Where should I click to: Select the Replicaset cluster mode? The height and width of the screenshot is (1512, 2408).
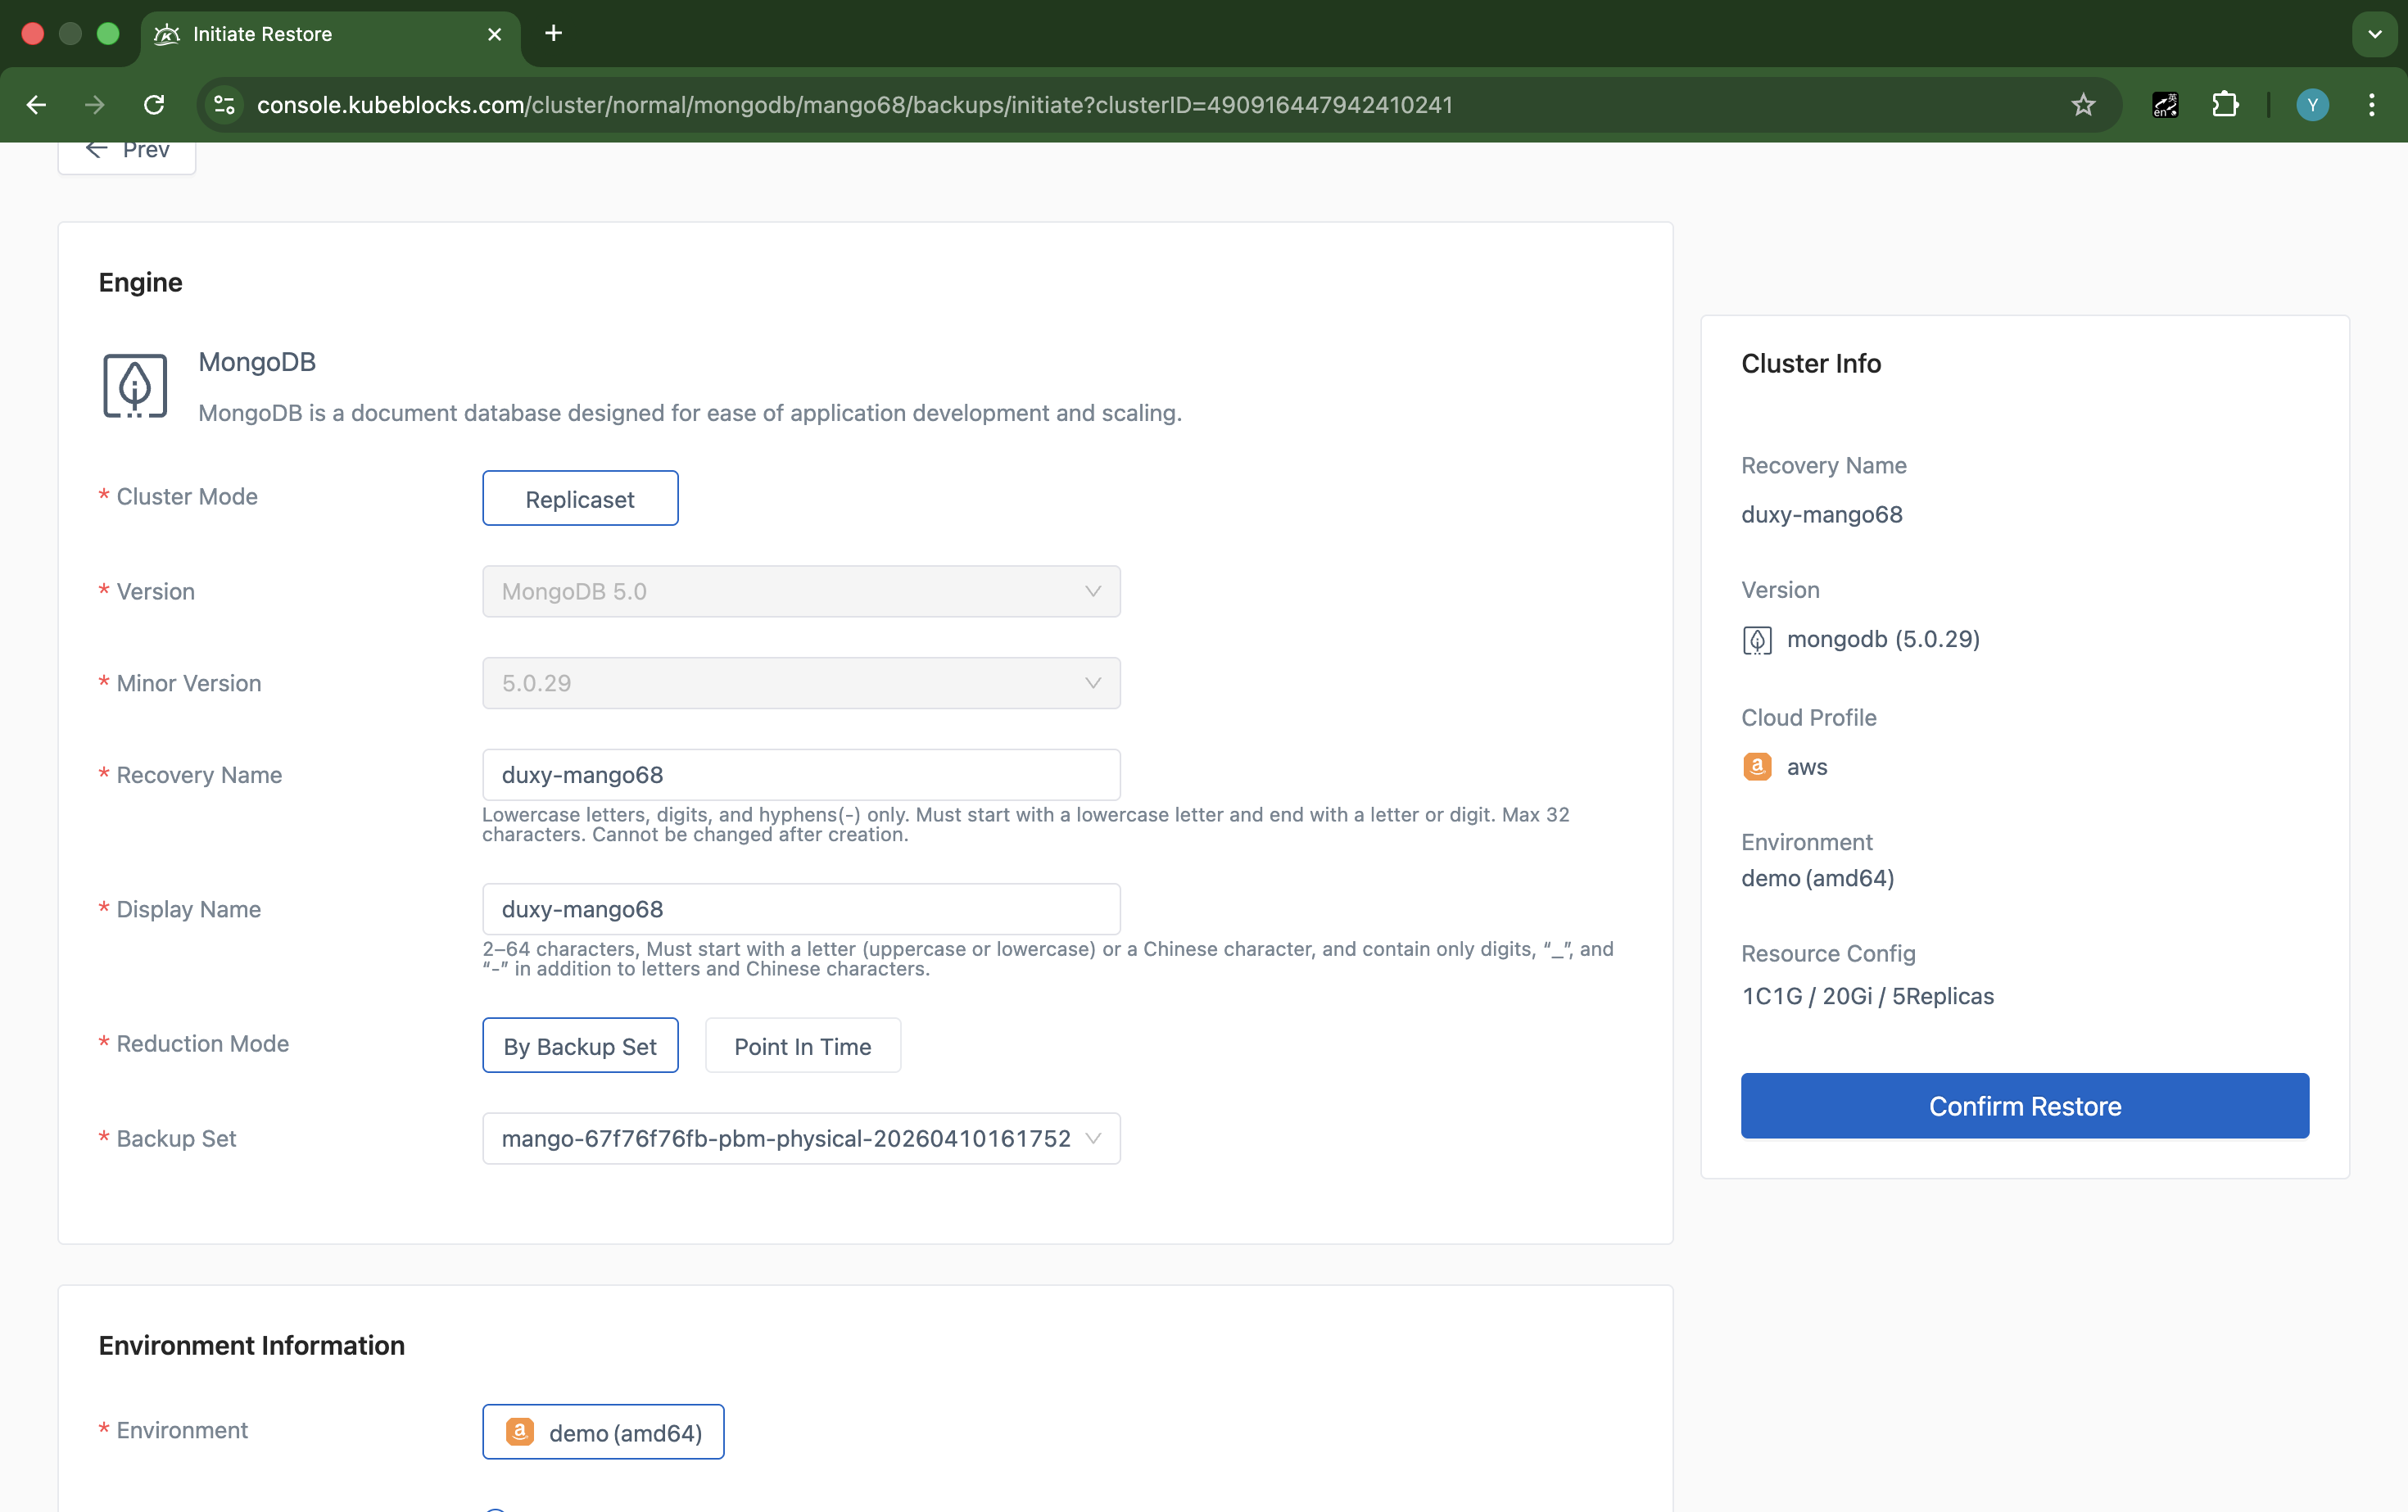(580, 498)
